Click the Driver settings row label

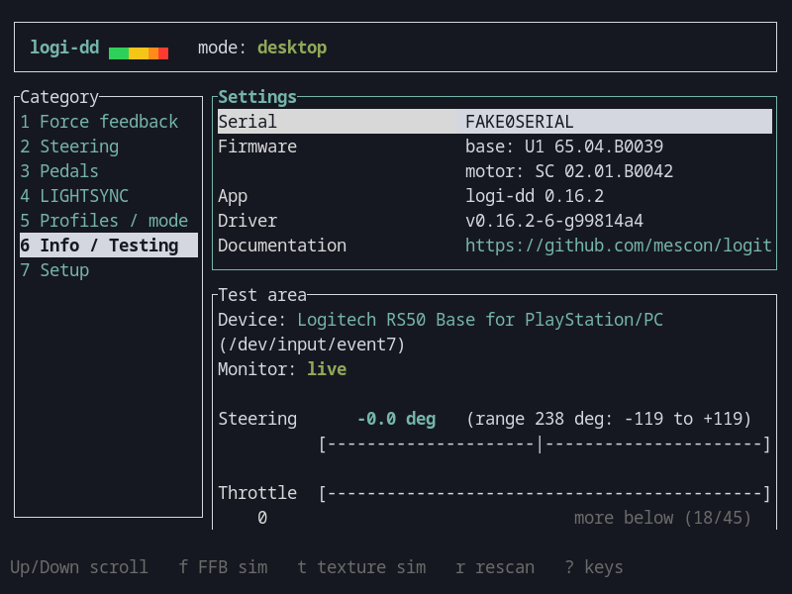point(247,221)
